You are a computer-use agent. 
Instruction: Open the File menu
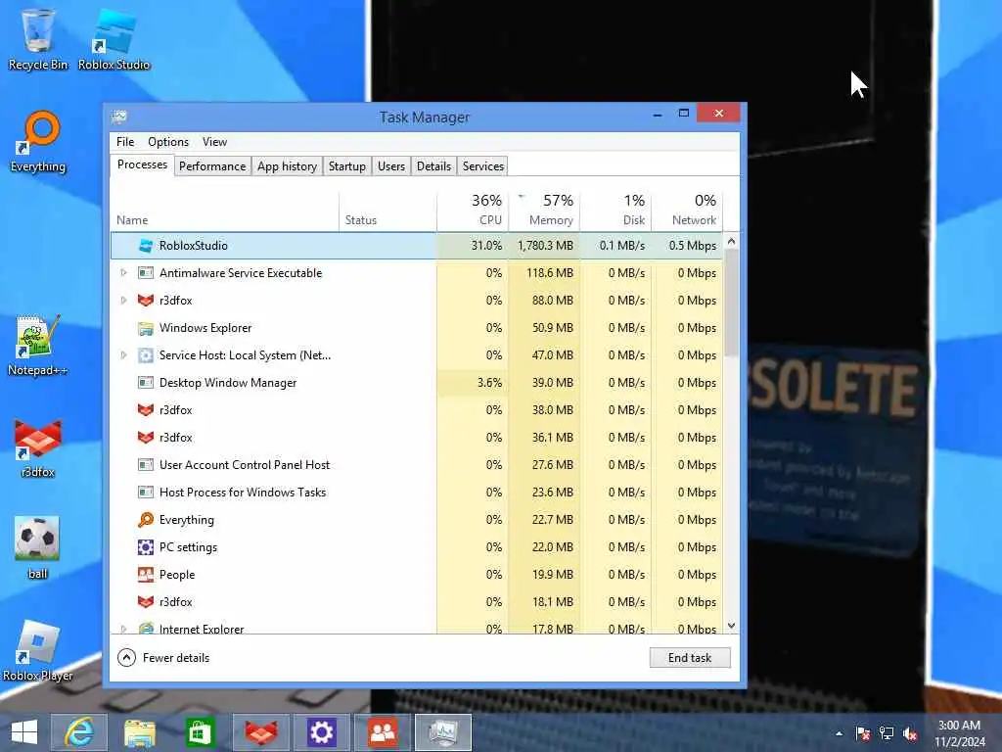125,142
